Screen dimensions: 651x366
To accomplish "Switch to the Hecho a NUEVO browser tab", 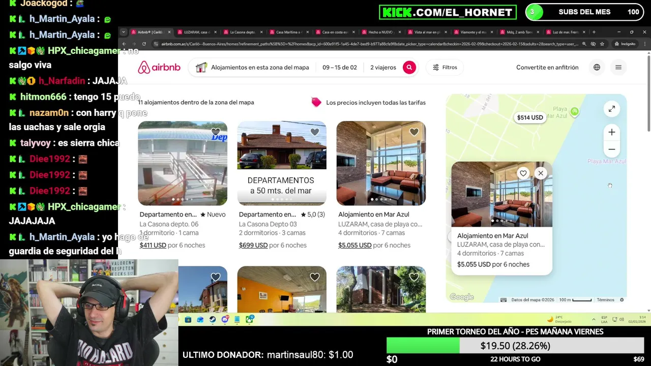I will pos(380,32).
